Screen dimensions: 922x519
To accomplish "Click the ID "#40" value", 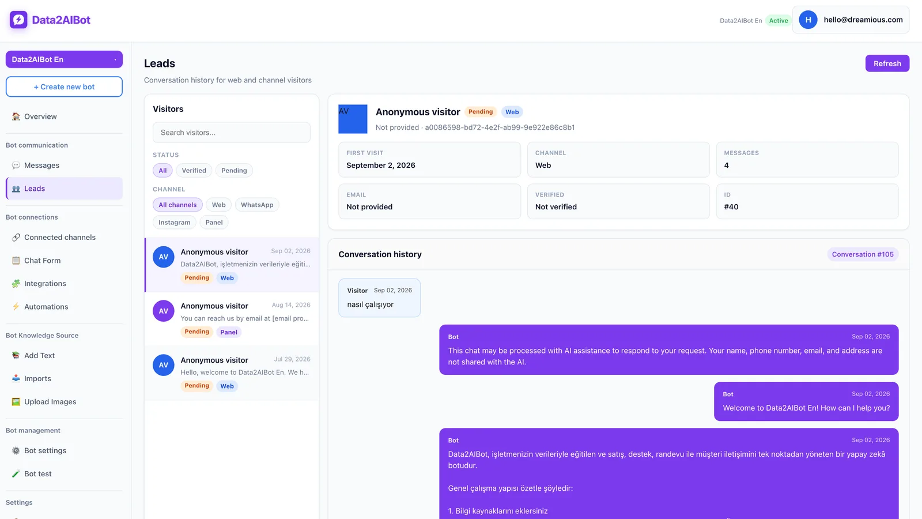I will click(x=731, y=207).
